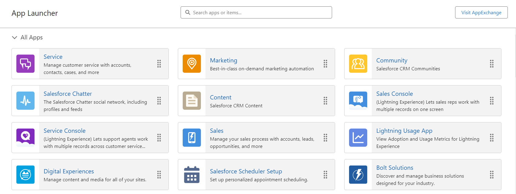516x194 pixels.
Task: Click 'Manage content and media for all of your sites.' text
Action: click(95, 180)
